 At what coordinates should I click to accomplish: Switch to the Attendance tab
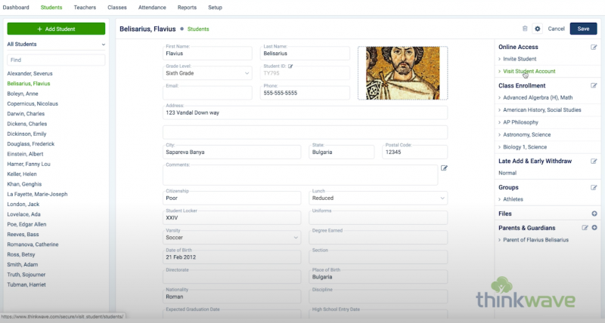152,7
